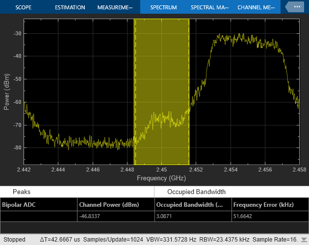This screenshot has width=309, height=245.
Task: Expand status bar with the down arrow
Action: point(304,240)
